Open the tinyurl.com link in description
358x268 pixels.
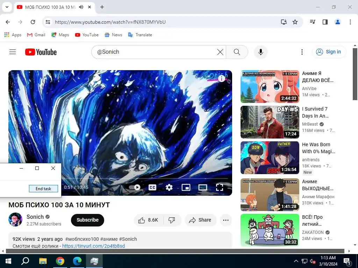93,246
